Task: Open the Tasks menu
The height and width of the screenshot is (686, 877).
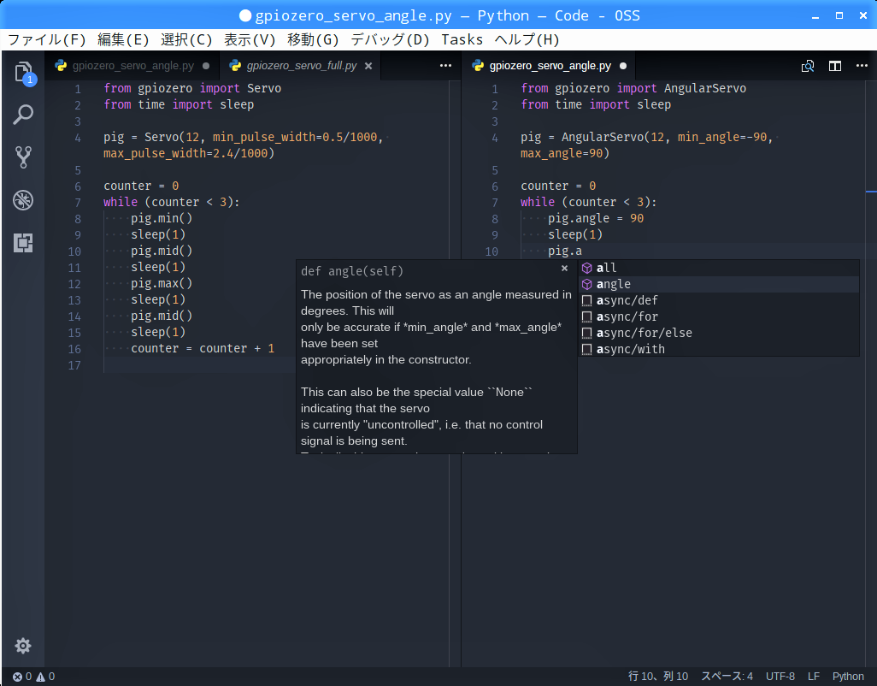Action: [462, 39]
